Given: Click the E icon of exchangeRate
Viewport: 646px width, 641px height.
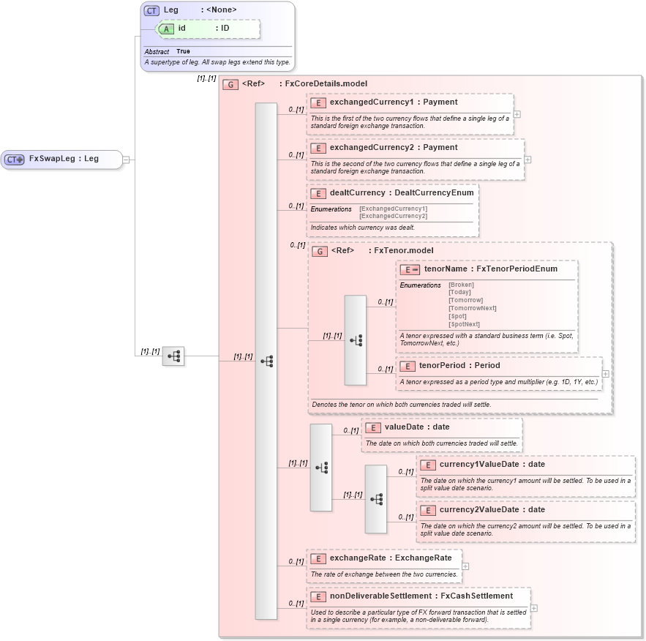Looking at the screenshot, I should pos(318,558).
